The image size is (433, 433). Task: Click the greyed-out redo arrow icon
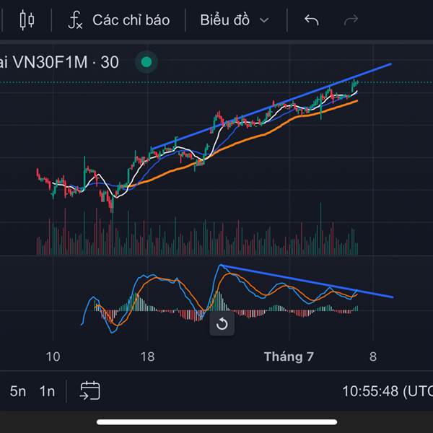click(x=351, y=20)
